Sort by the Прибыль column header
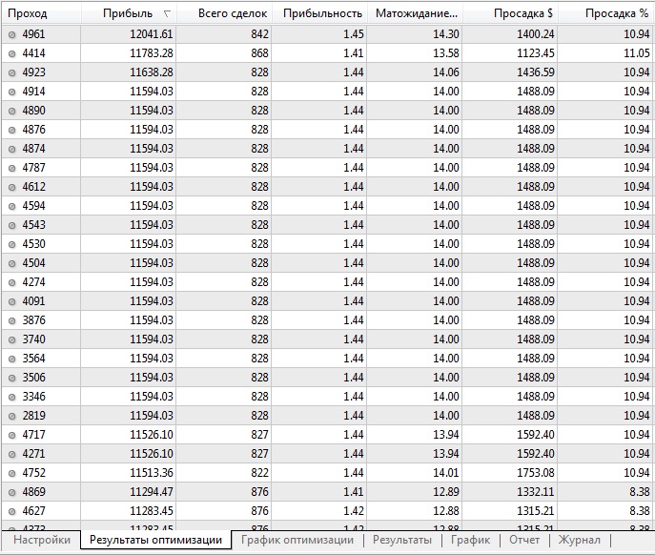 pos(129,13)
